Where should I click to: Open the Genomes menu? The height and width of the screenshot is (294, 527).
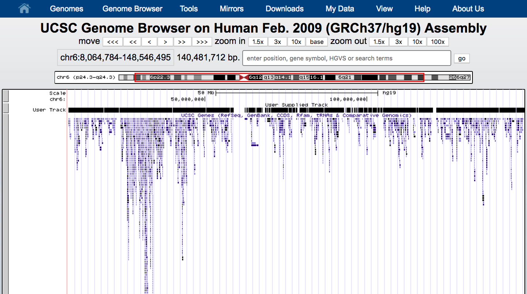tap(67, 9)
